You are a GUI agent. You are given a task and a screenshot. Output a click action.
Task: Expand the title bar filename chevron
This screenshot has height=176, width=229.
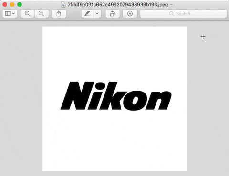pos(171,4)
